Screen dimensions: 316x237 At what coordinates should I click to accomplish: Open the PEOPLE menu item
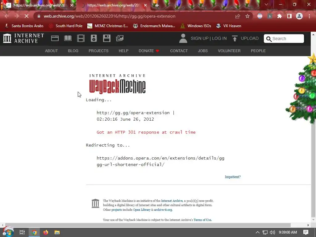click(258, 51)
